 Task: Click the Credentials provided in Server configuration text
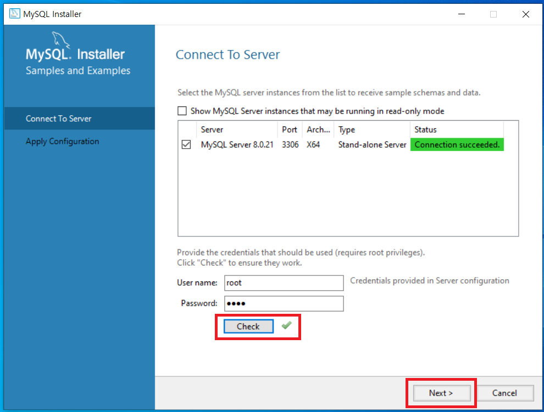click(x=430, y=281)
